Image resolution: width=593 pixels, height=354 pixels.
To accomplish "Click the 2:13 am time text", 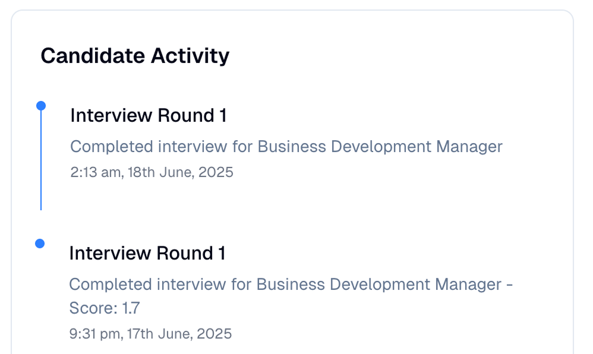I will click(x=96, y=172).
